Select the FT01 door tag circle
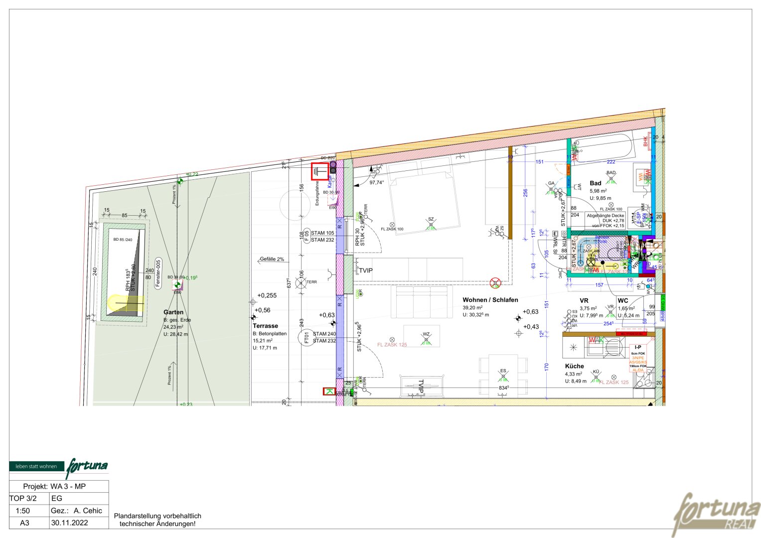Viewport: 761px width, 538px height. [306, 338]
